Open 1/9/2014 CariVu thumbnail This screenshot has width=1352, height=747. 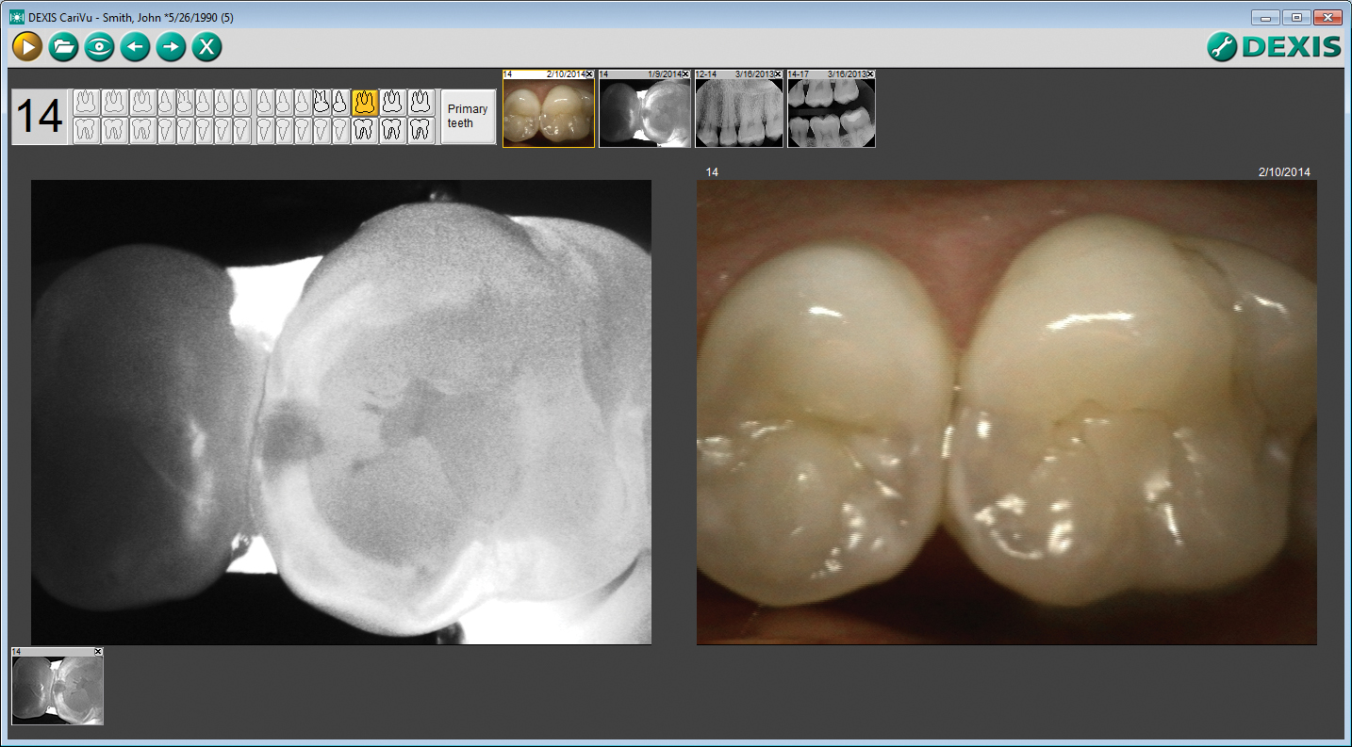coord(644,113)
